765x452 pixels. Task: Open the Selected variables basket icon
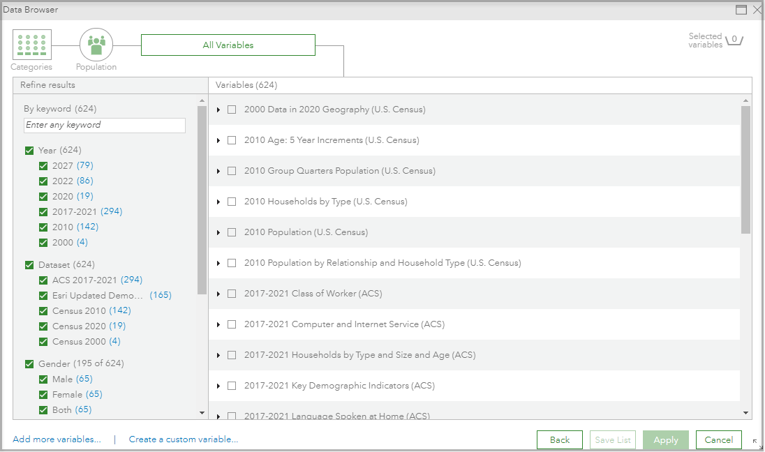(x=734, y=40)
